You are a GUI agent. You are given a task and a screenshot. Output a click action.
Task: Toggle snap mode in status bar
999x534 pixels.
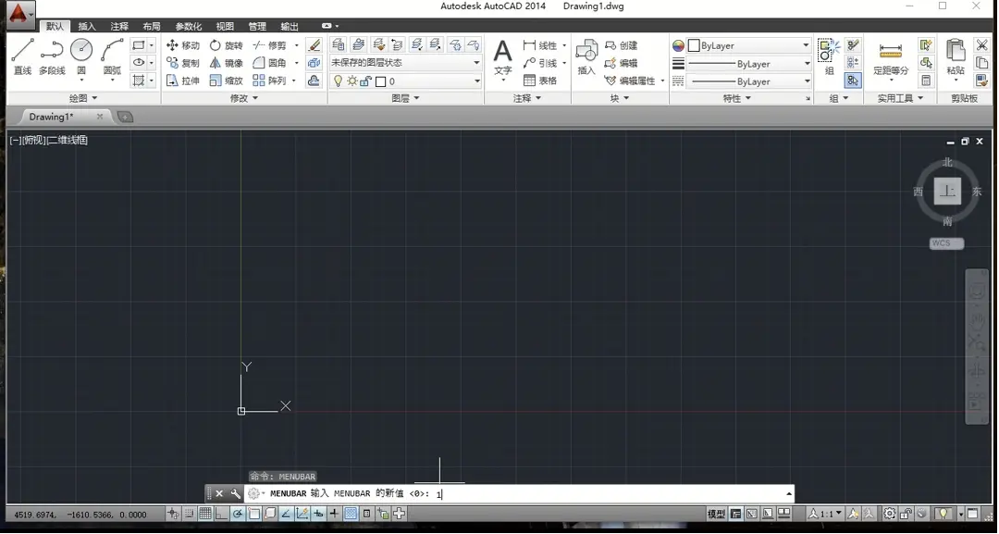pos(190,514)
